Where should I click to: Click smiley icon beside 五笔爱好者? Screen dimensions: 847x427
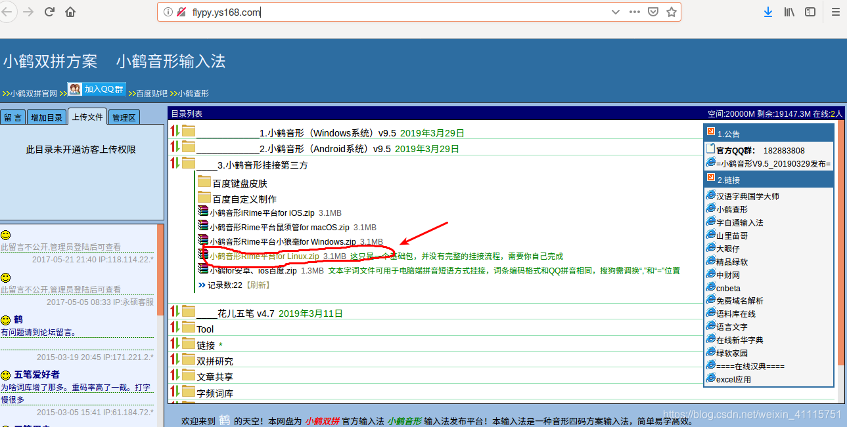tap(5, 375)
